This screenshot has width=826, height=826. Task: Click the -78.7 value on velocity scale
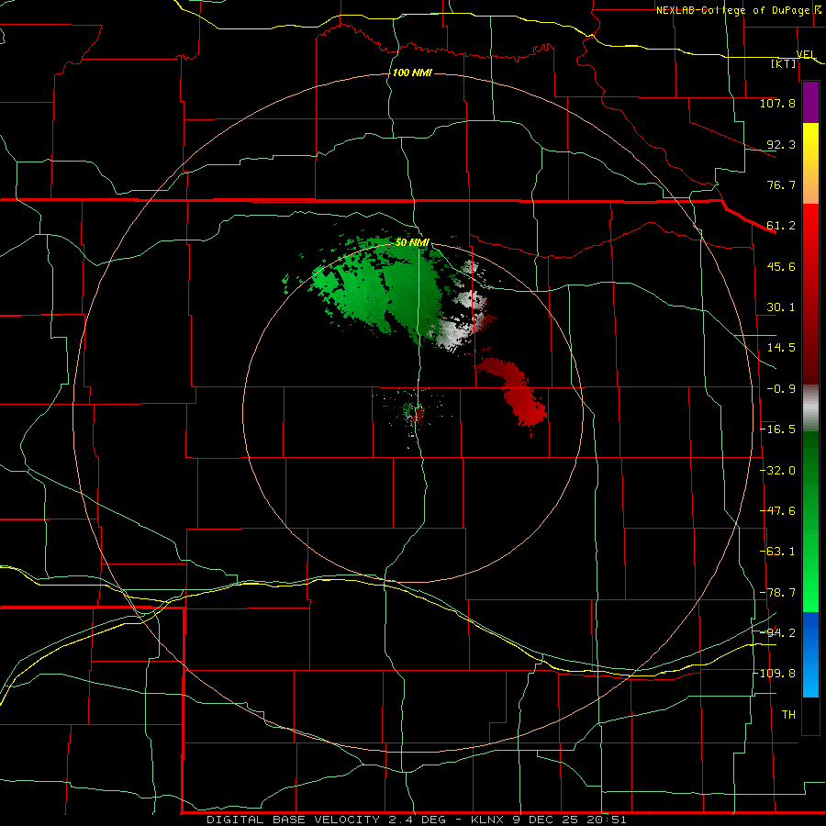pyautogui.click(x=777, y=593)
